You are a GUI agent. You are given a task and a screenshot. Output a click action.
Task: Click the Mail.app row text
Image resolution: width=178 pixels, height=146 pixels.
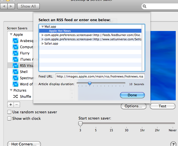(x=50, y=26)
